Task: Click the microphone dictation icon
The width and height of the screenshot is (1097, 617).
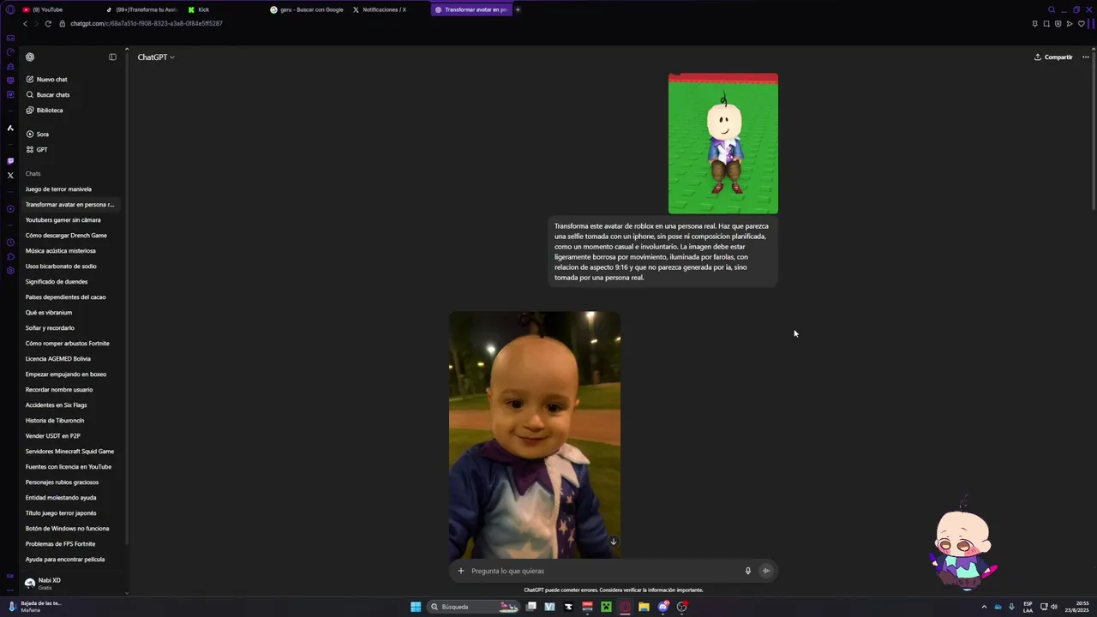Action: tap(747, 571)
